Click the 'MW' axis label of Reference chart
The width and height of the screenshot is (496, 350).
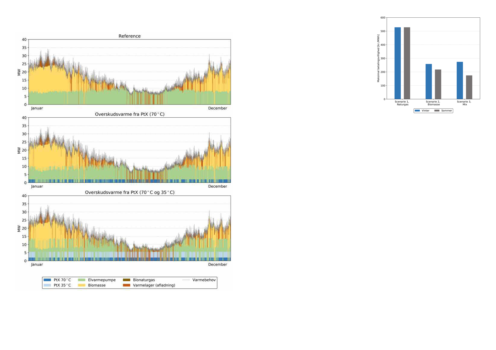(19, 72)
